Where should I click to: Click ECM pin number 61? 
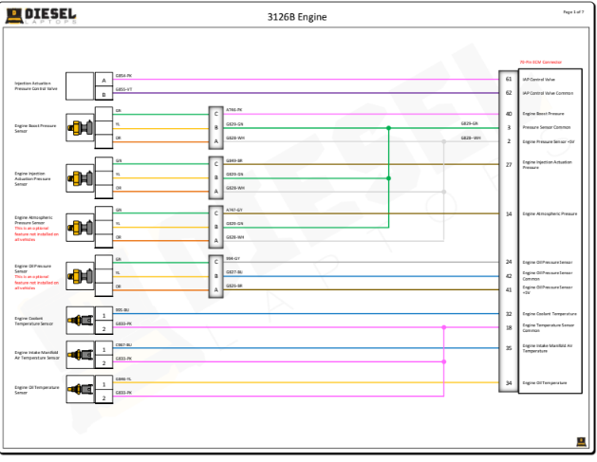(x=509, y=79)
